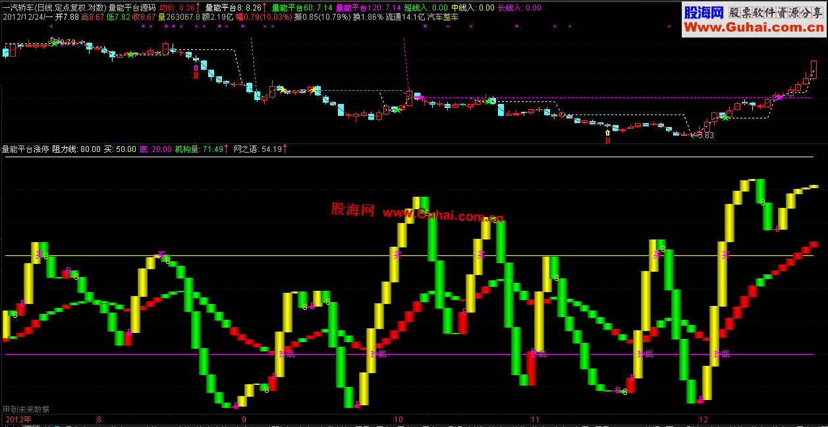Image resolution: width=828 pixels, height=427 pixels.
Task: Click the turnover rate 换1.86%
Action: pyautogui.click(x=368, y=17)
